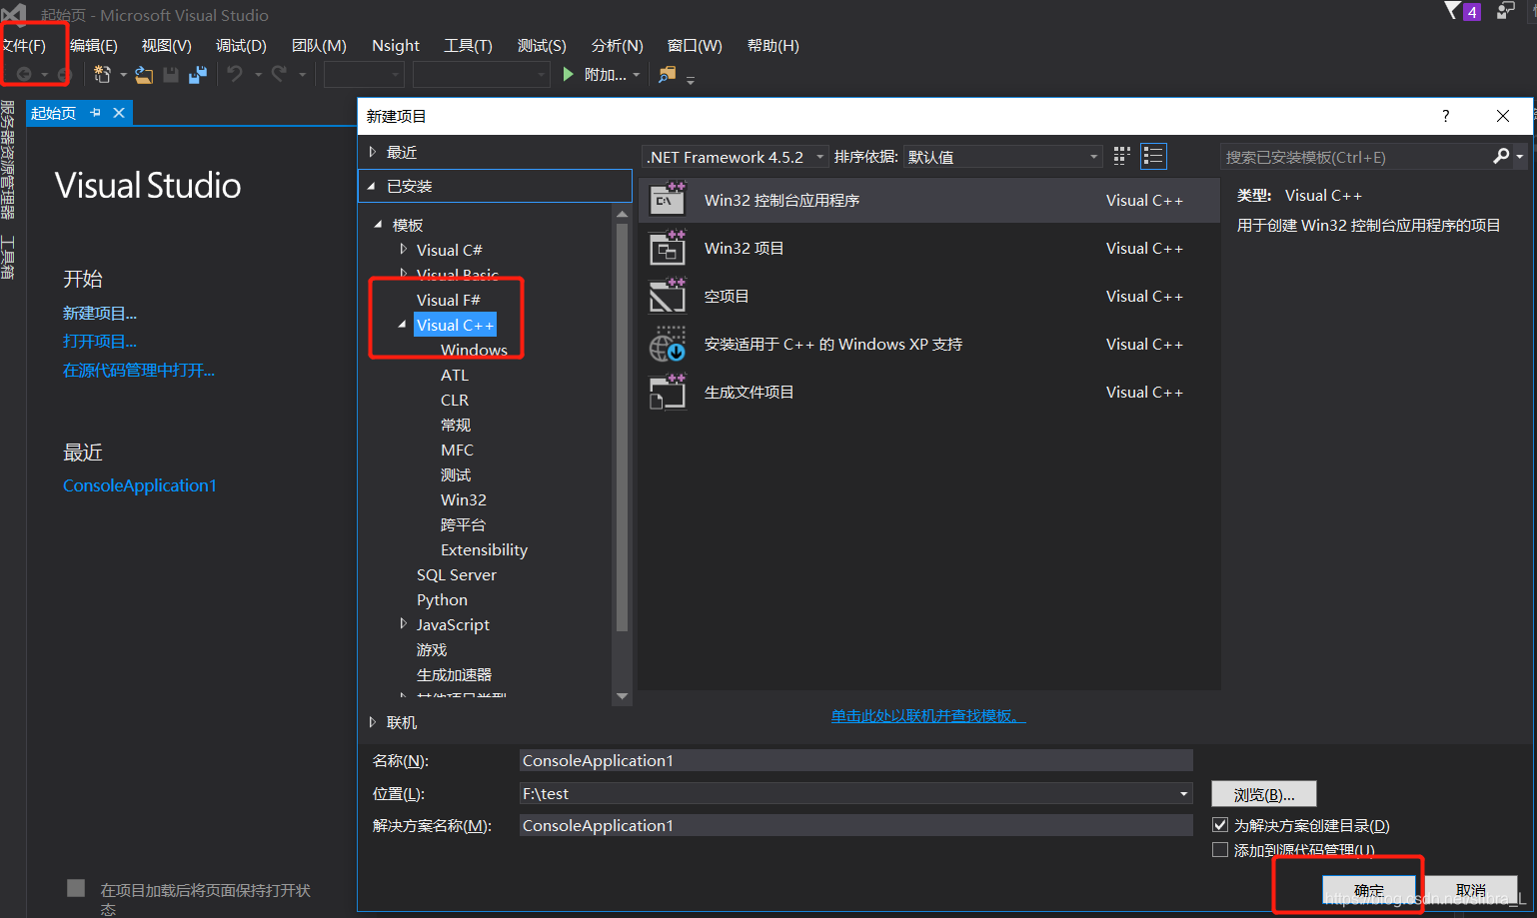
Task: Click the template tree scrollbar down arrow
Action: (623, 696)
